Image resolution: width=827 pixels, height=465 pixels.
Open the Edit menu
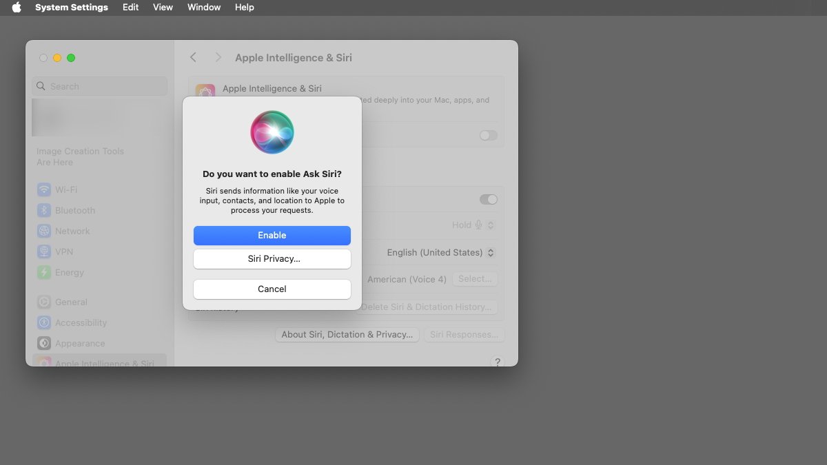[x=130, y=8]
